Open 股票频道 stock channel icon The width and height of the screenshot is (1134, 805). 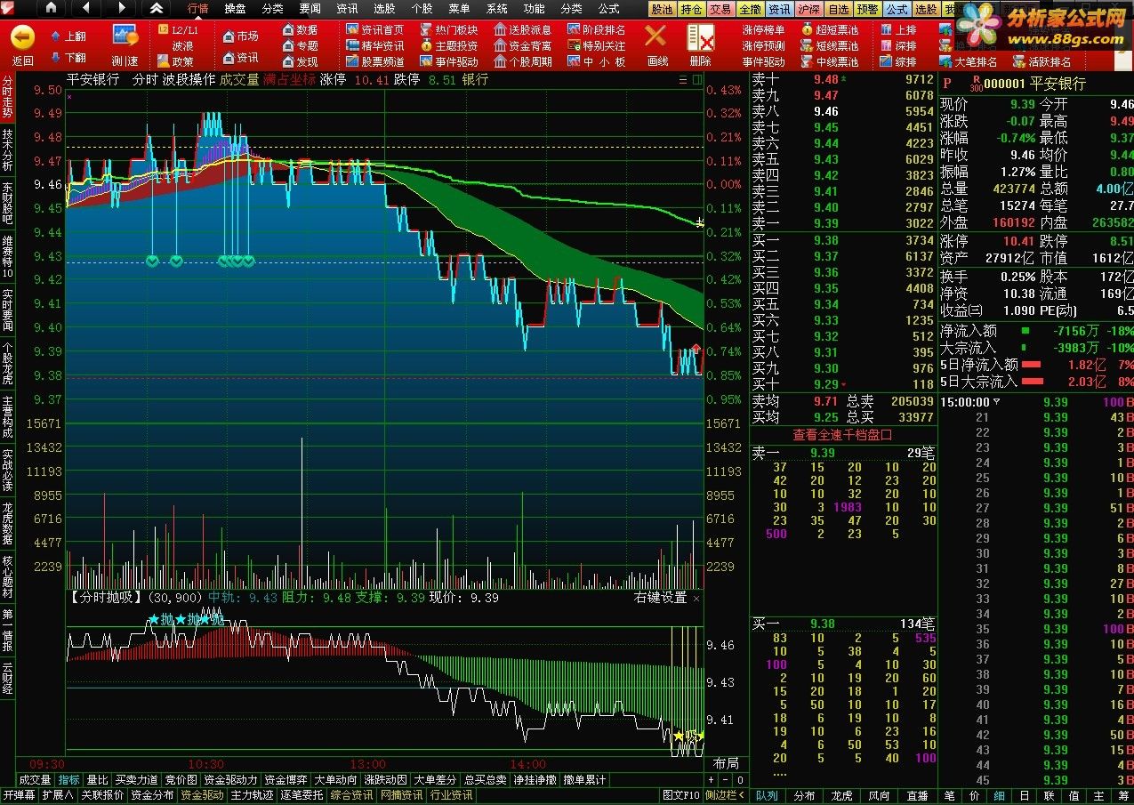tap(352, 61)
